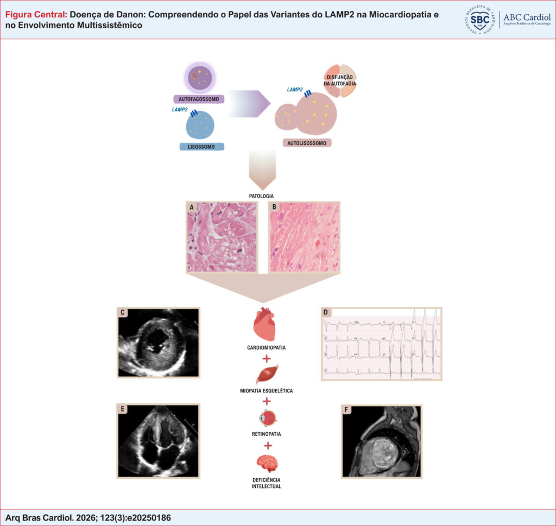Click the purple right-pointing arrow
Viewport: 556px width, 526px height.
point(250,104)
